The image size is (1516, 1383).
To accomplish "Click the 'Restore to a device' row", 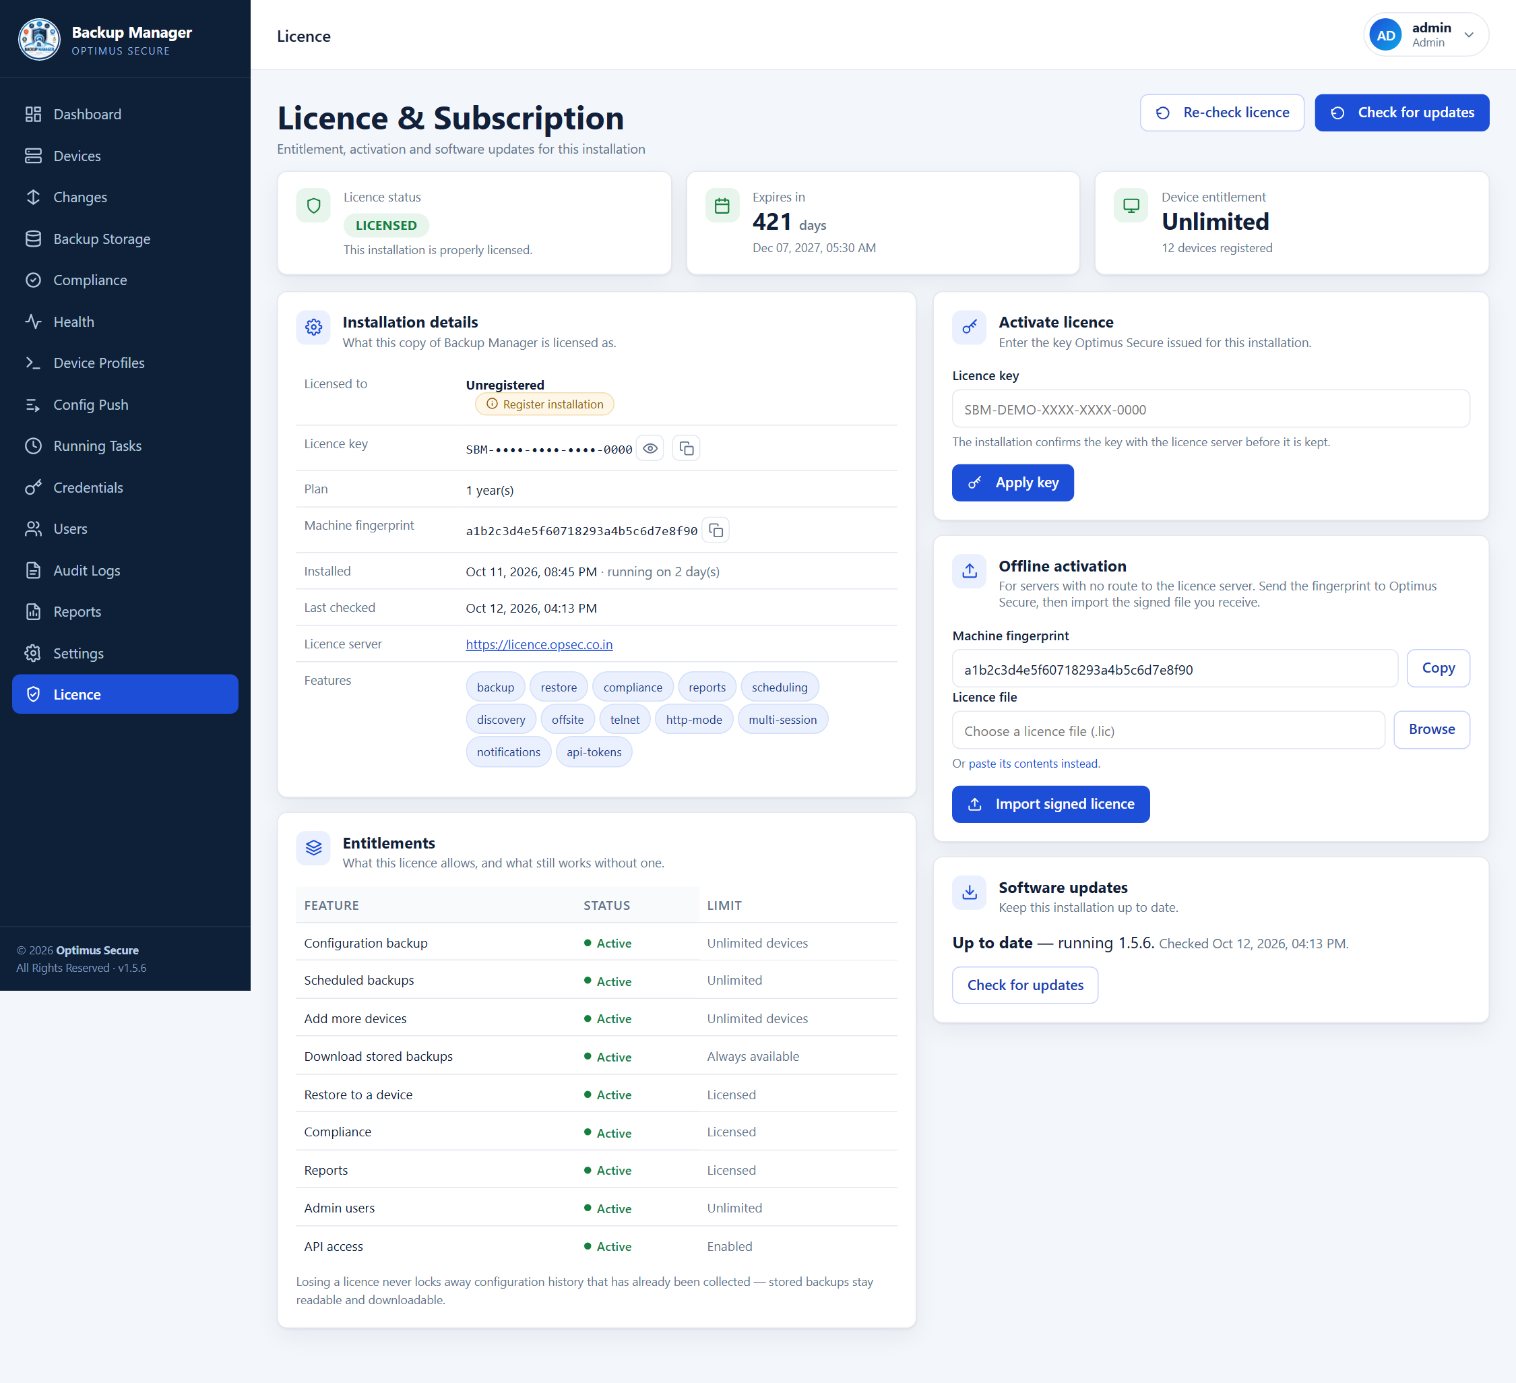I will [597, 1095].
